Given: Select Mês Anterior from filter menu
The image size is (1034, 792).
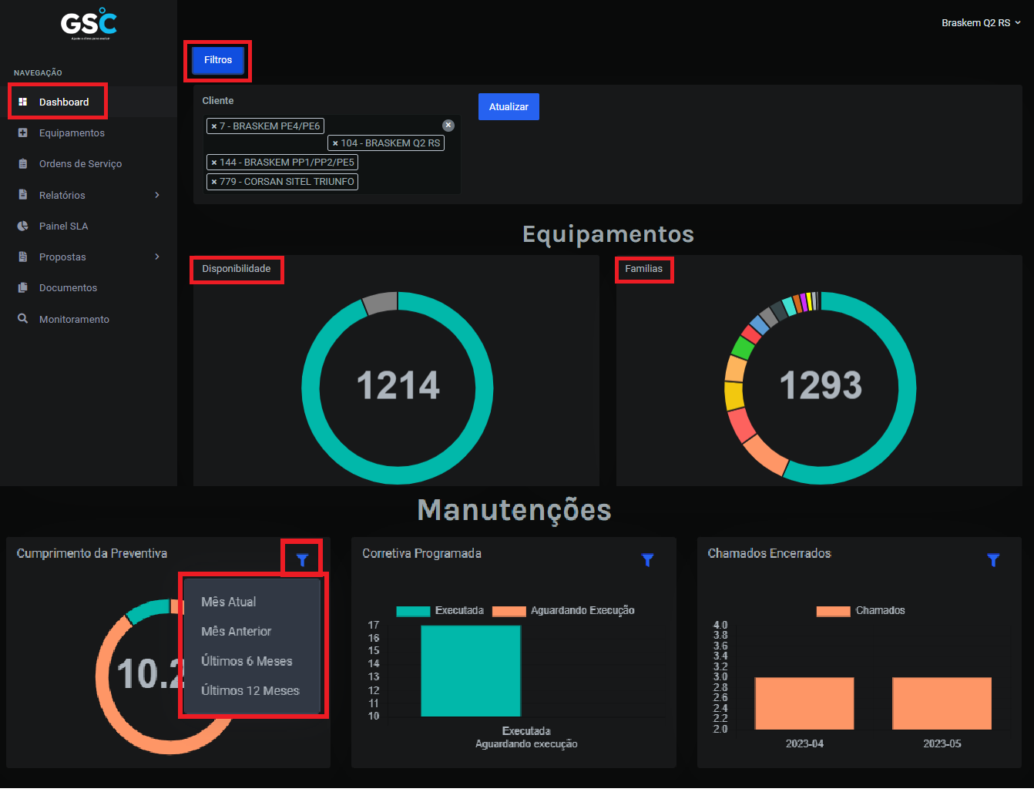Looking at the screenshot, I should click(252, 631).
